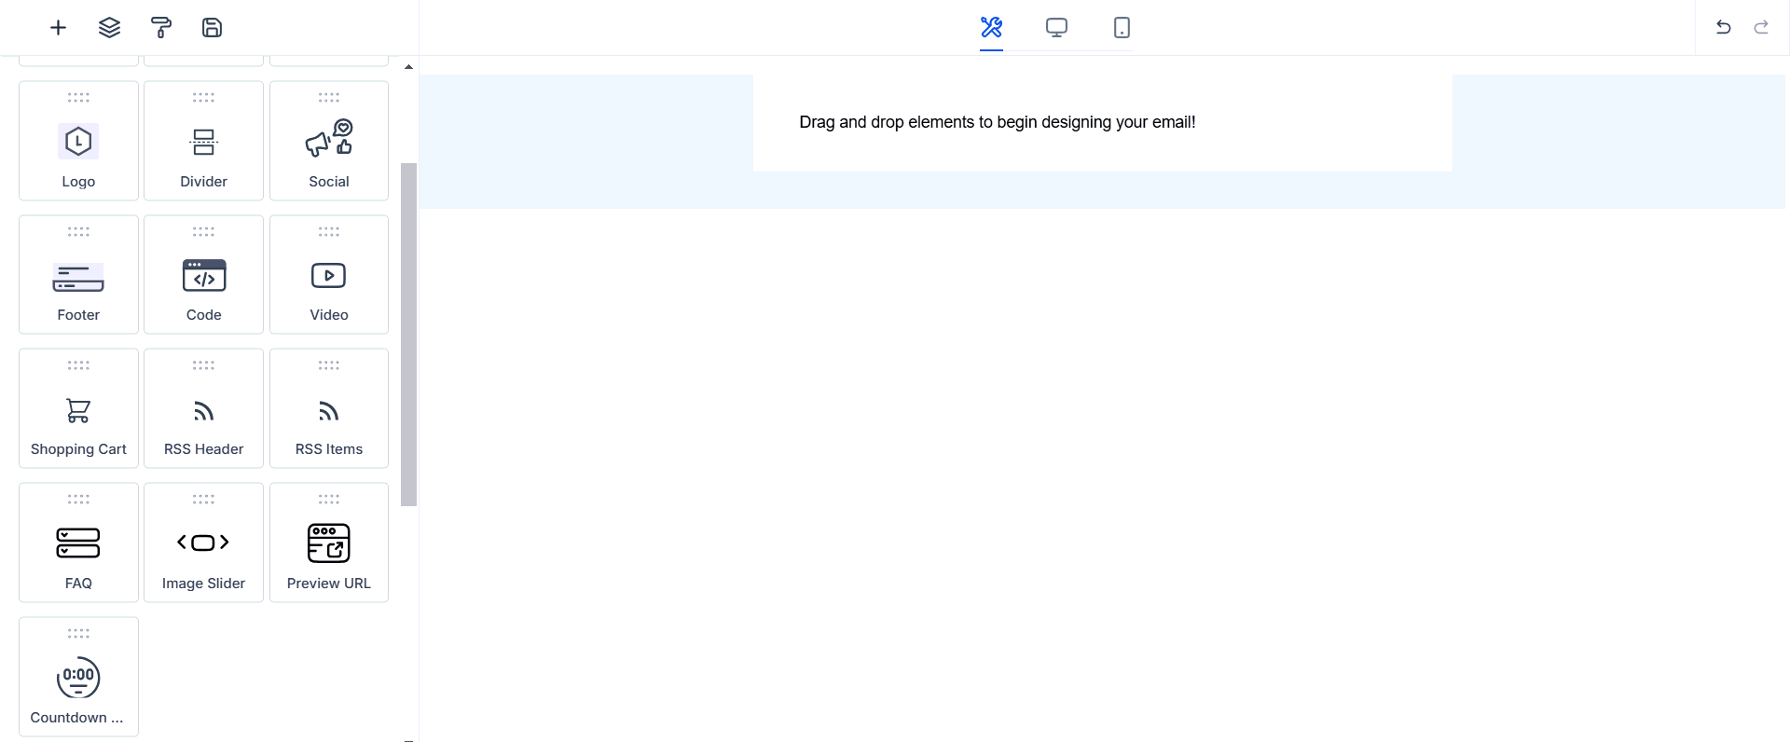The height and width of the screenshot is (742, 1790).
Task: Select the Countdown timer element
Action: (78, 677)
